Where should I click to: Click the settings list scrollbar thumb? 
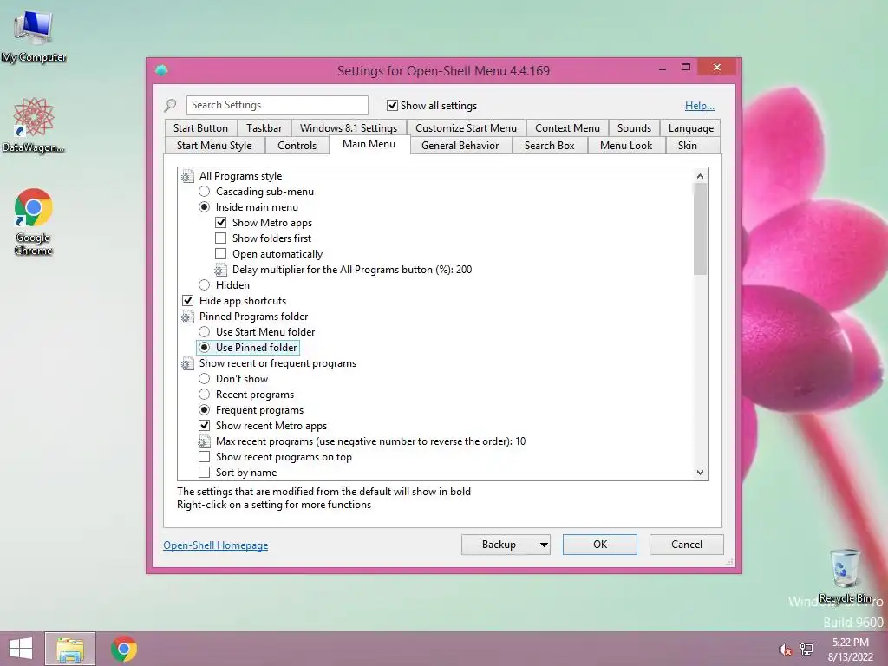700,229
